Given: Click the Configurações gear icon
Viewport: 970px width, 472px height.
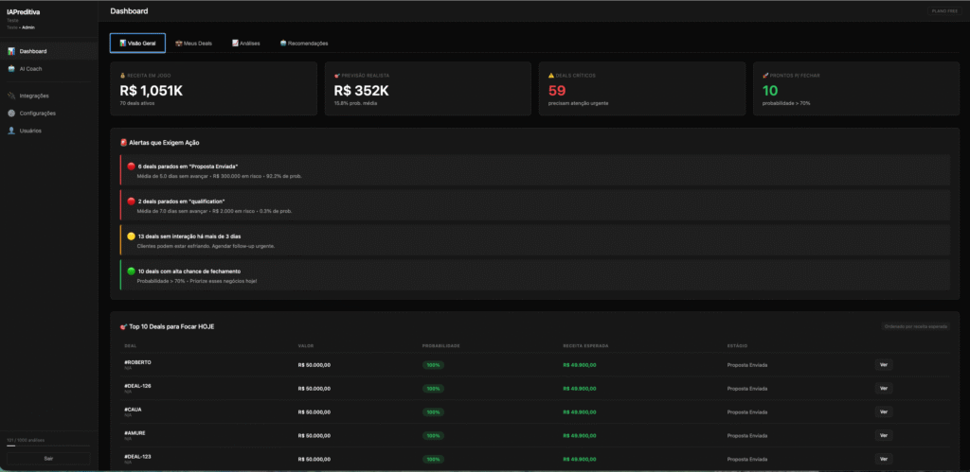Looking at the screenshot, I should click(11, 114).
